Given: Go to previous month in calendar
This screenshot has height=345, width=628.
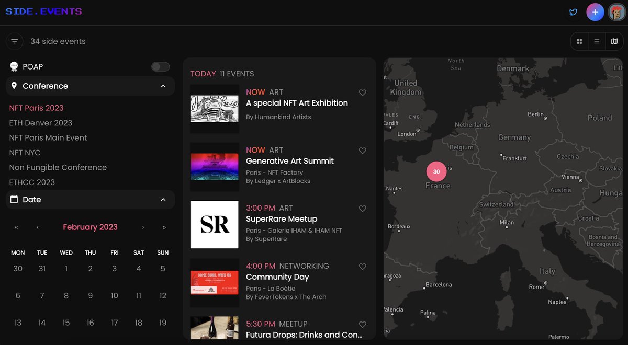Looking at the screenshot, I should pyautogui.click(x=38, y=227).
